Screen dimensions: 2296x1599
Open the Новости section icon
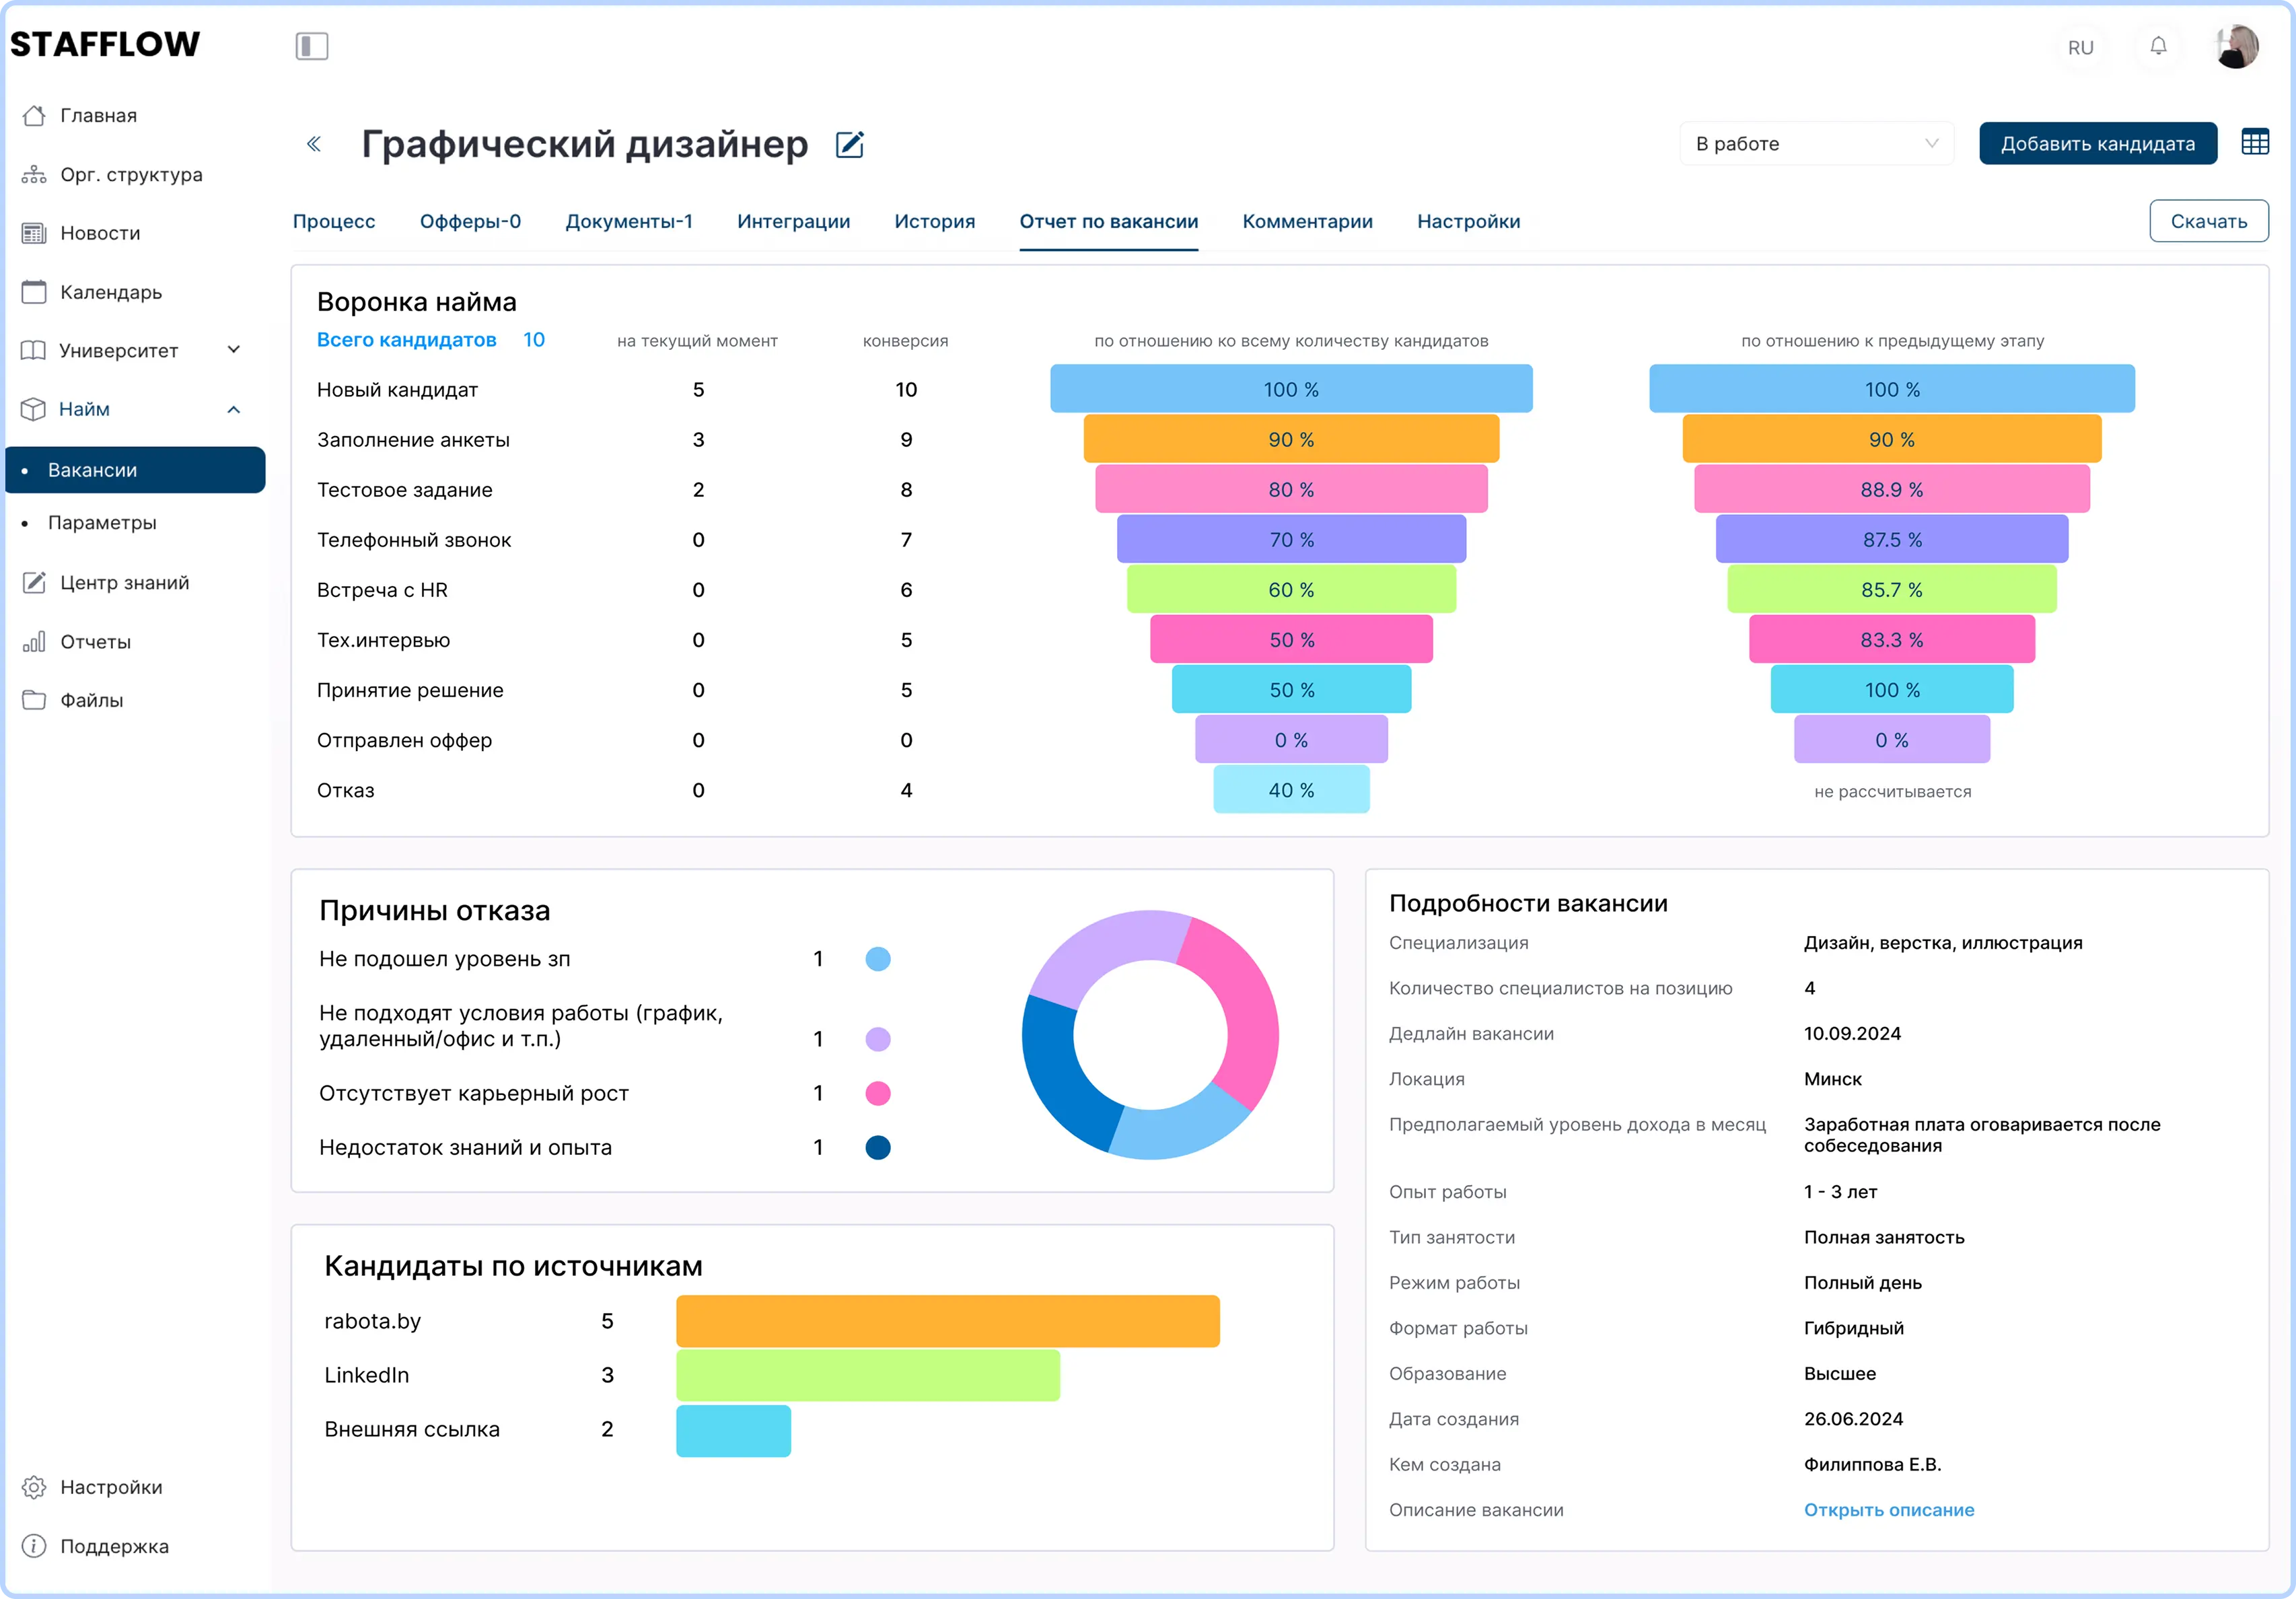[x=36, y=232]
